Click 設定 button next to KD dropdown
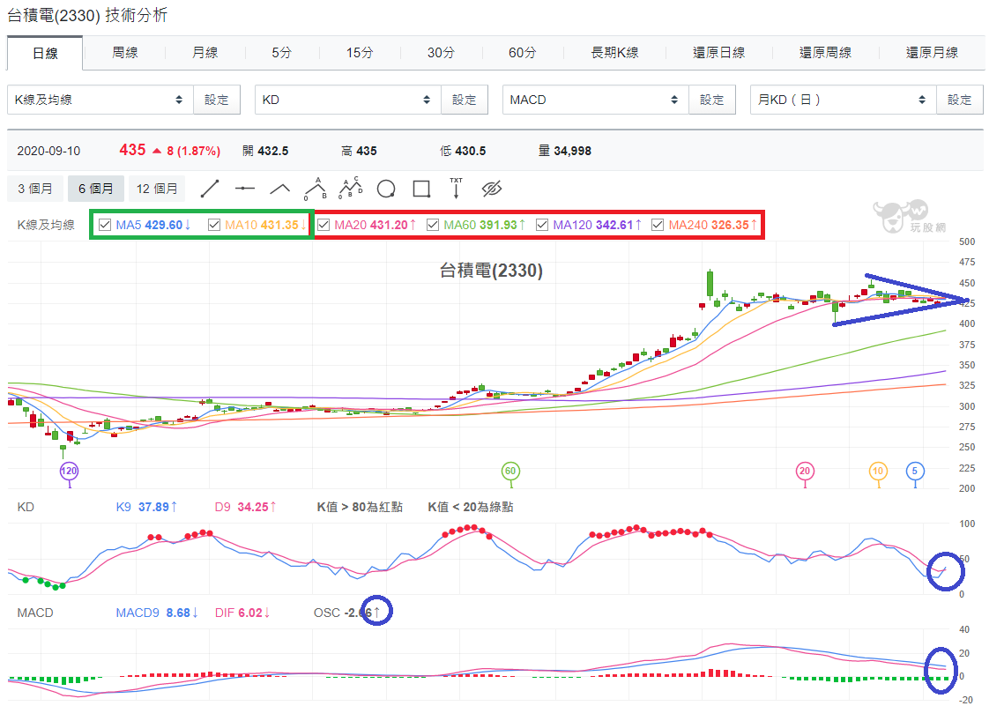The image size is (1004, 706). [465, 100]
